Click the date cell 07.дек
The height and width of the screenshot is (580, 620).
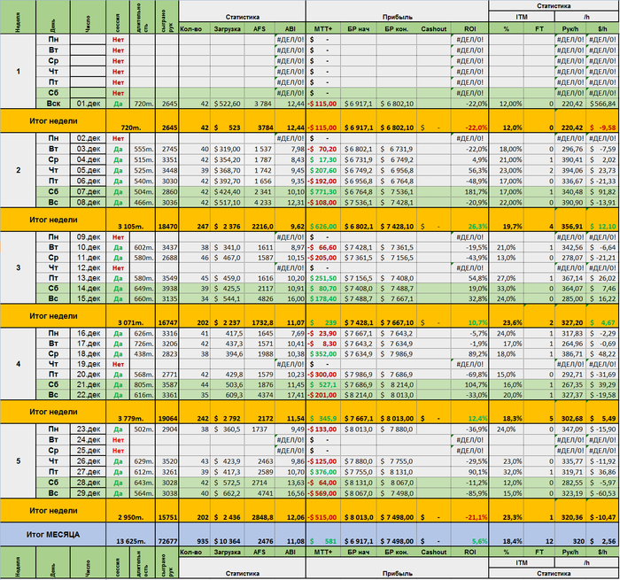[89, 192]
